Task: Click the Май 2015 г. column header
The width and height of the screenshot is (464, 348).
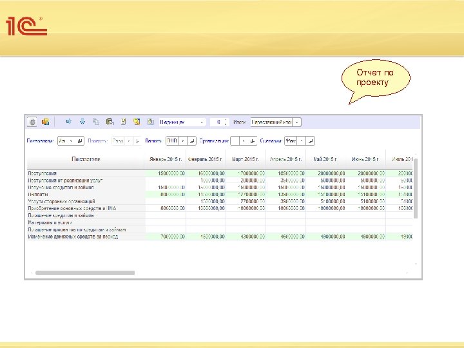Action: click(x=325, y=159)
